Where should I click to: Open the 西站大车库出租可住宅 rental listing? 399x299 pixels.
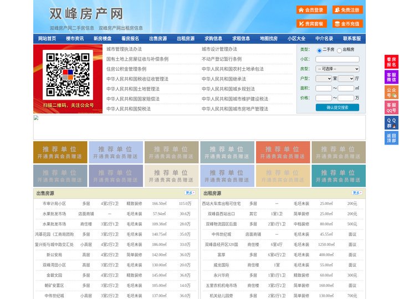point(221,204)
